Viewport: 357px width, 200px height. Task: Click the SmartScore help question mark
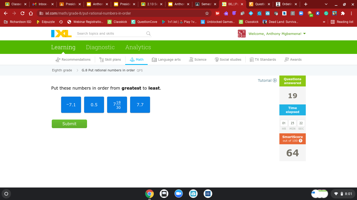click(x=301, y=141)
